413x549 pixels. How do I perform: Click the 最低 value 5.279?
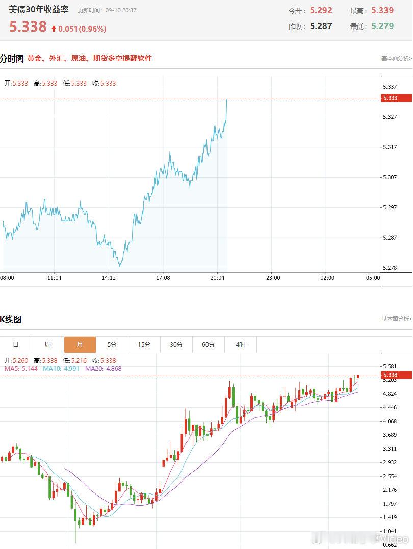pos(382,26)
